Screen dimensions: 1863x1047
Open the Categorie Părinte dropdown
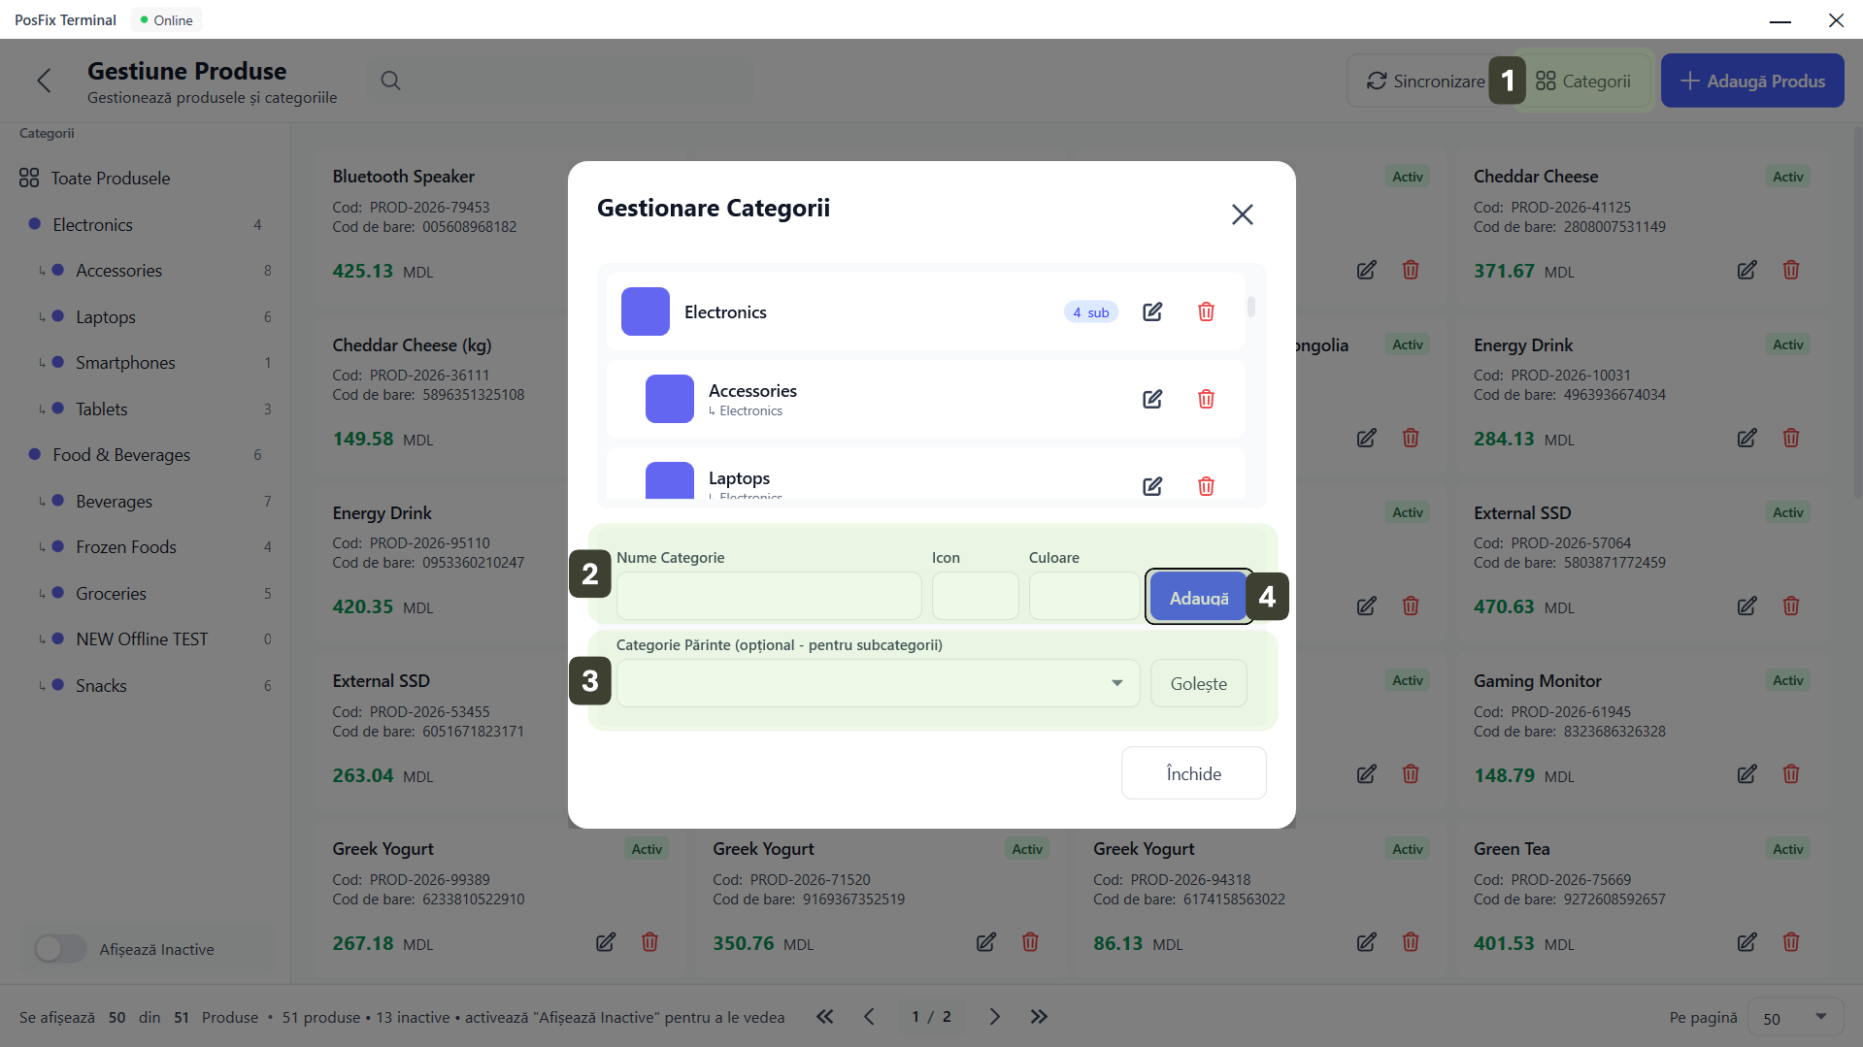click(877, 683)
